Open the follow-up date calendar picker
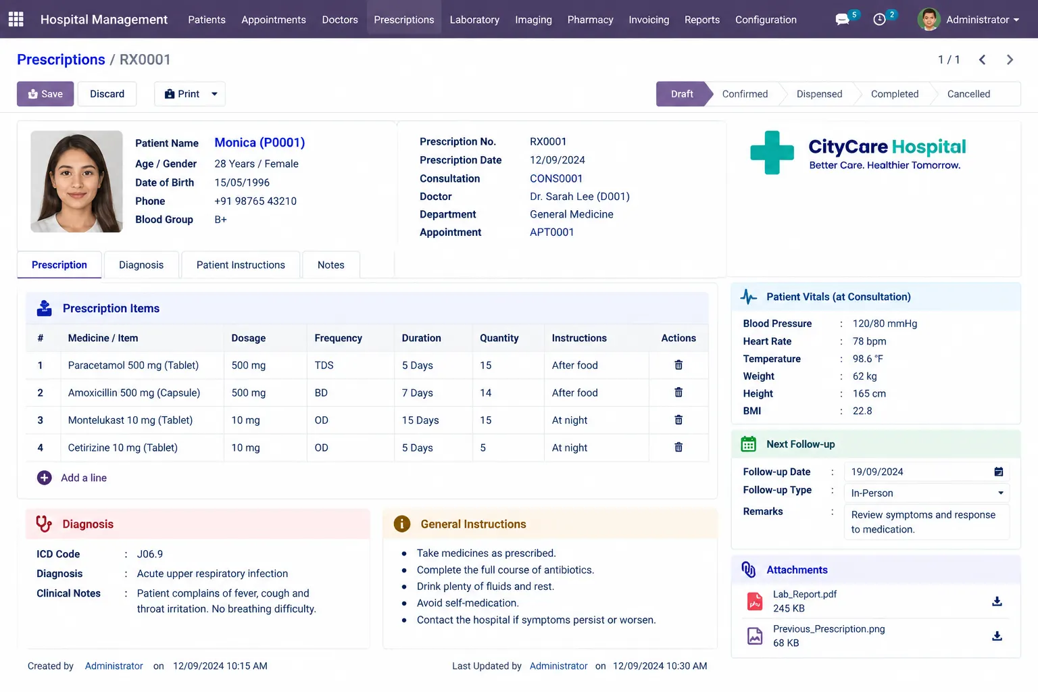 coord(999,472)
